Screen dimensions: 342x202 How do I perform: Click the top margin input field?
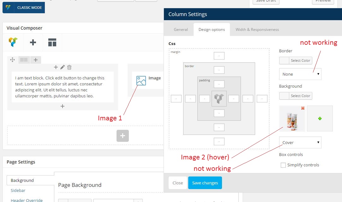pos(219,56)
